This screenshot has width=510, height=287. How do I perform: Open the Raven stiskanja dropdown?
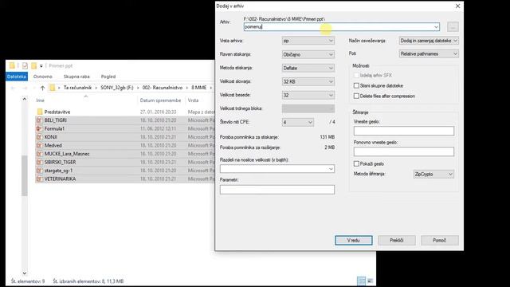pyautogui.click(x=308, y=54)
